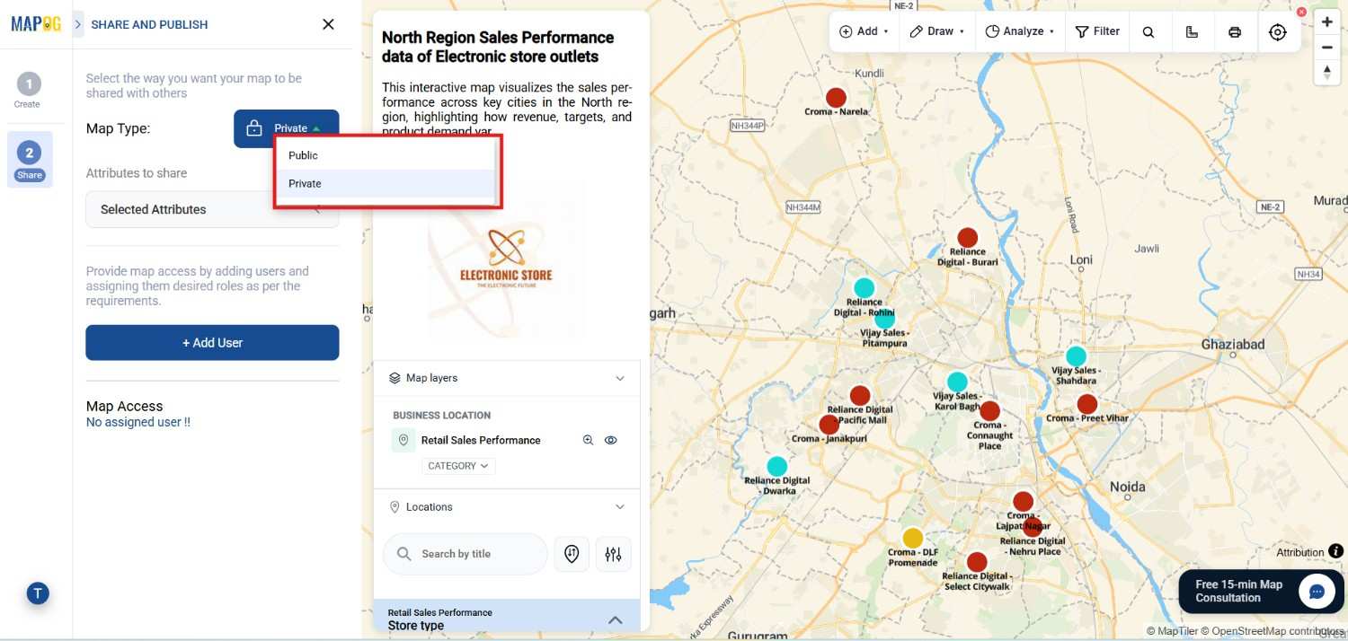The width and height of the screenshot is (1348, 641).
Task: Expand the Selected Attributes dropdown
Action: [x=212, y=209]
